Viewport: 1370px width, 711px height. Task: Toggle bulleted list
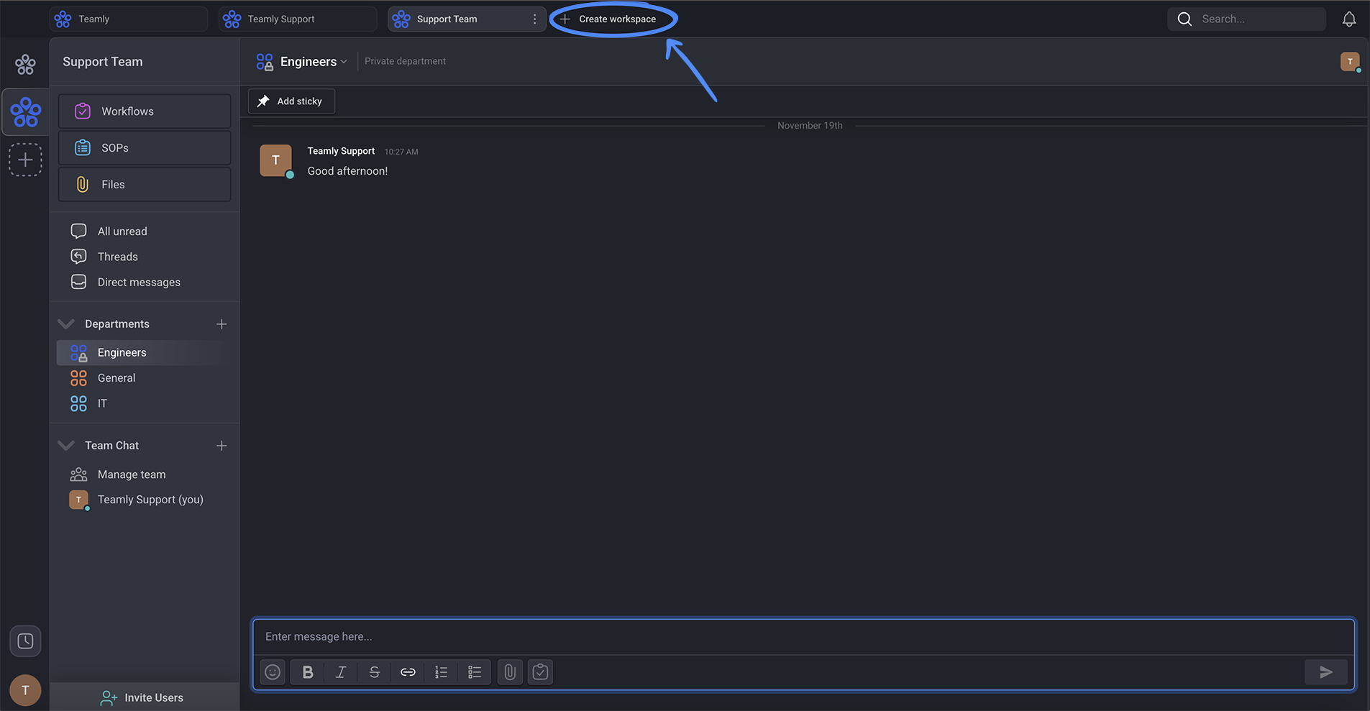475,672
